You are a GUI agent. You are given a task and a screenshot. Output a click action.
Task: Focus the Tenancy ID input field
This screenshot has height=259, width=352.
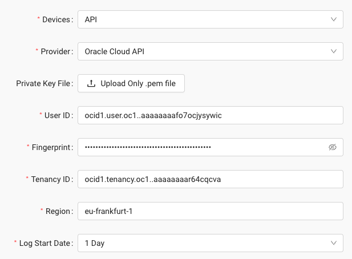click(x=211, y=179)
